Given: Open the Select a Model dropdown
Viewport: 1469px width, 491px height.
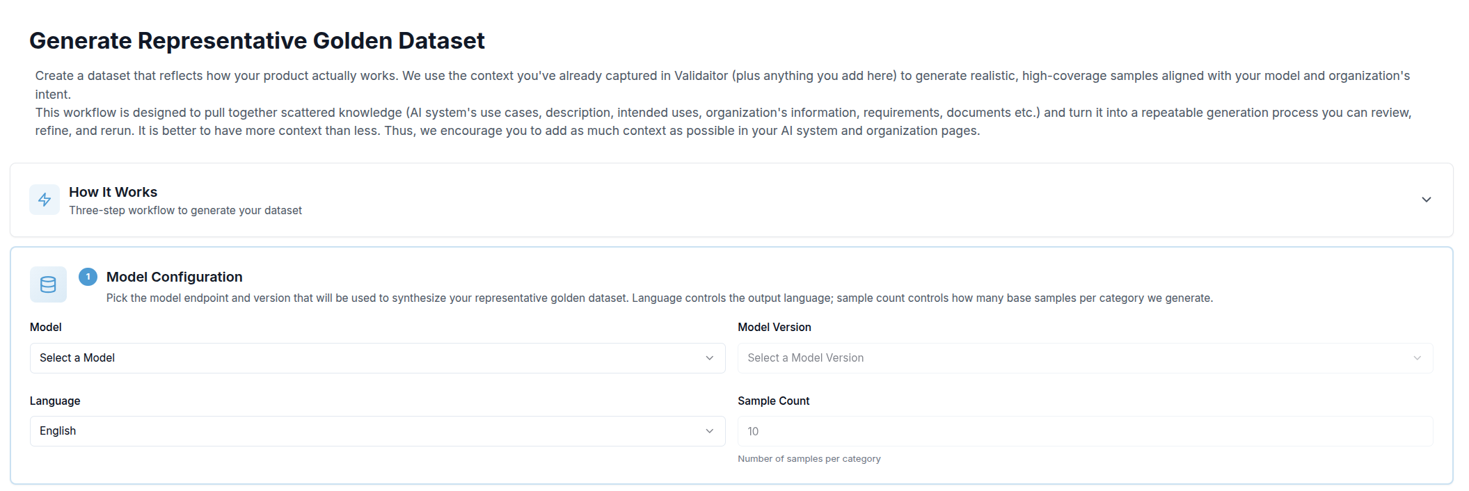Looking at the screenshot, I should point(376,358).
